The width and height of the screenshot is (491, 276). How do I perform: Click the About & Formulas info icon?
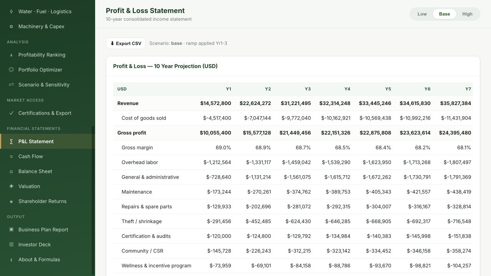tap(11, 260)
